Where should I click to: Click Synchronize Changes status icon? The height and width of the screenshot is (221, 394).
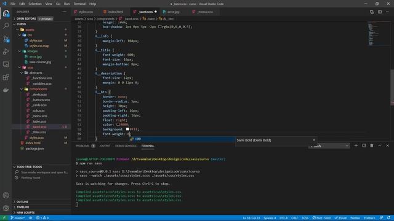click(x=30, y=218)
